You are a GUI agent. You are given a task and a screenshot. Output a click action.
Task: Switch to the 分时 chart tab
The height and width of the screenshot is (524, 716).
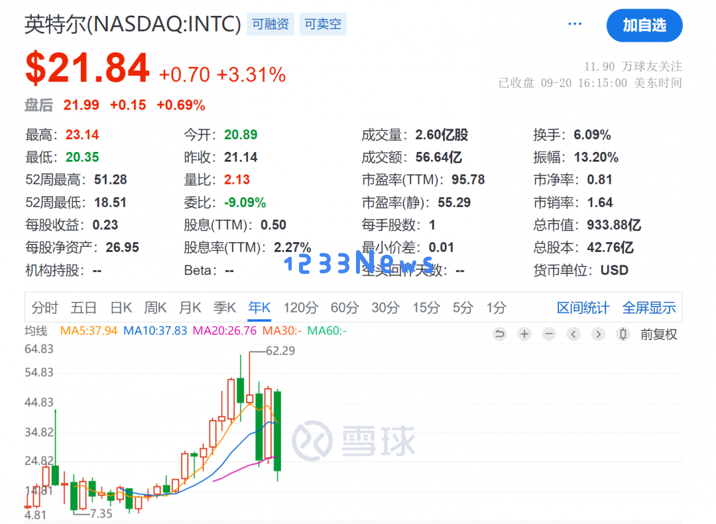point(45,308)
